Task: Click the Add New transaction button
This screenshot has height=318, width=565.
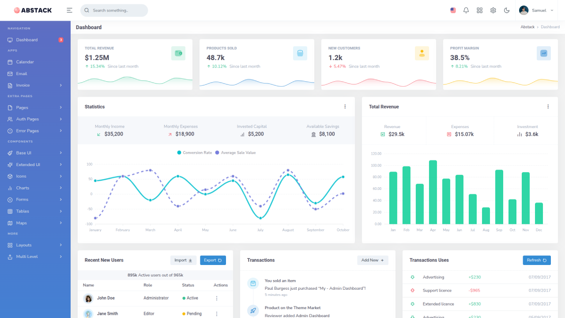Action: tap(373, 260)
